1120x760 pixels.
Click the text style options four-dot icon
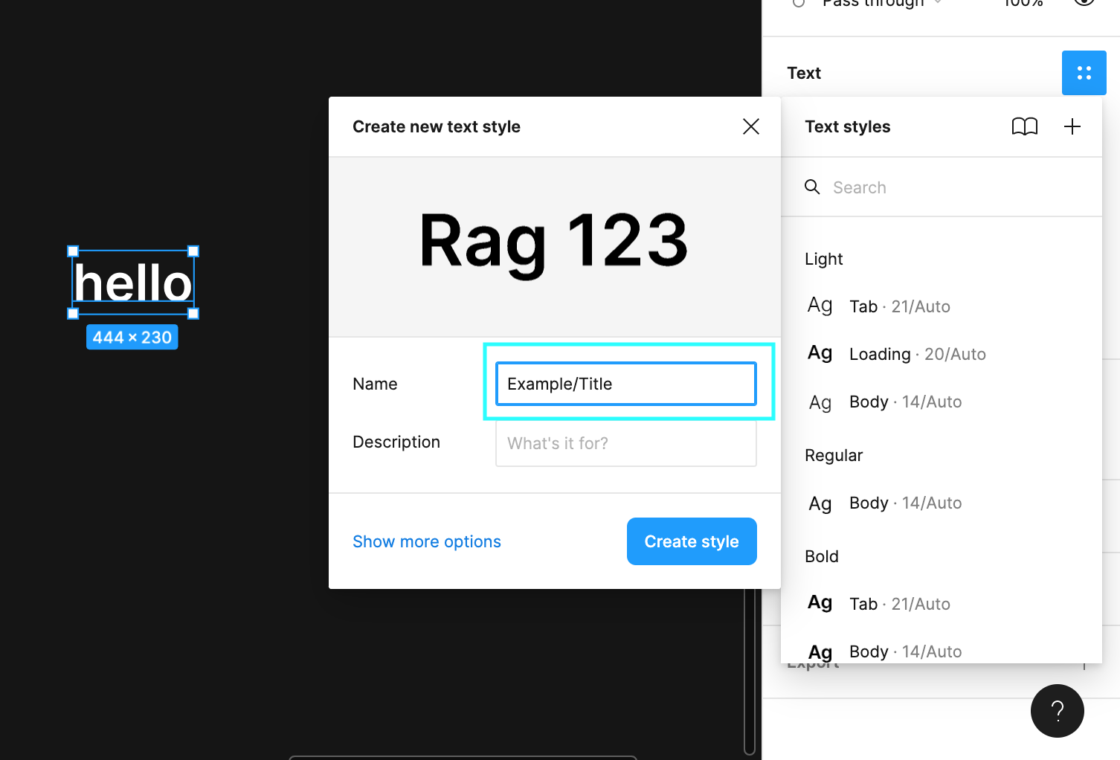tap(1084, 73)
